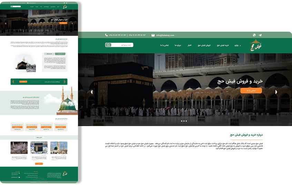Click the search magnifier icon

click(108, 45)
